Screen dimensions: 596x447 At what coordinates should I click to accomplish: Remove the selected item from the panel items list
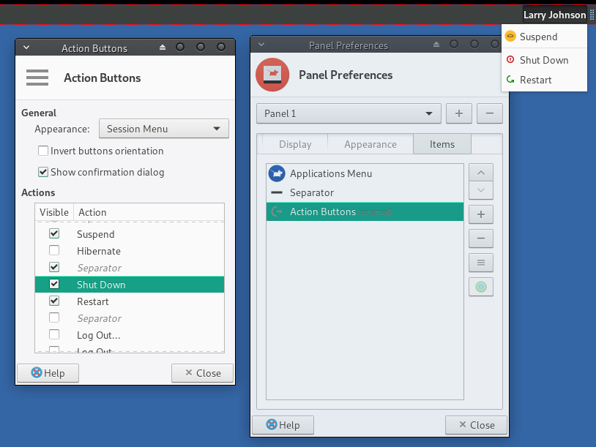click(480, 239)
